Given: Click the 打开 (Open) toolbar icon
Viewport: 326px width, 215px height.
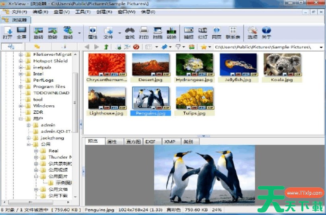Looking at the screenshot, I should (x=8, y=33).
